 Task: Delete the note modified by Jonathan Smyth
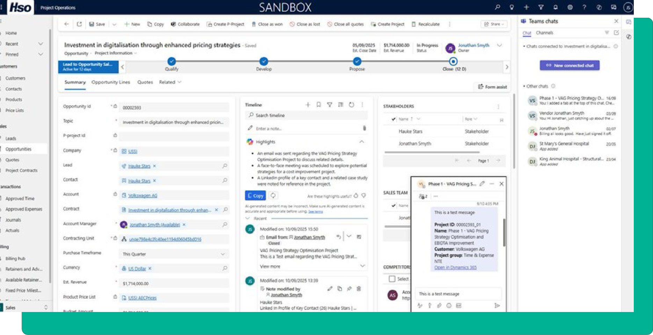click(358, 289)
